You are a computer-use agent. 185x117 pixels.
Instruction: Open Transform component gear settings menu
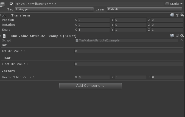pyautogui.click(x=182, y=15)
